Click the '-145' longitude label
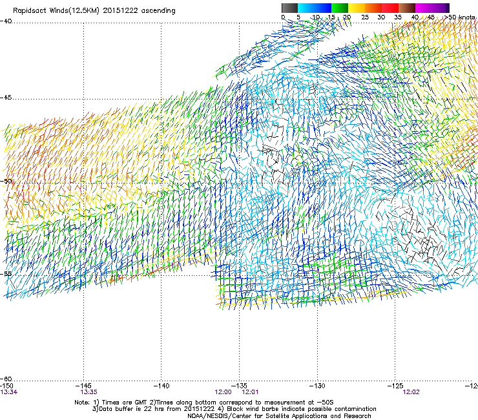Viewport: 478px width, 420px height. 83,386
